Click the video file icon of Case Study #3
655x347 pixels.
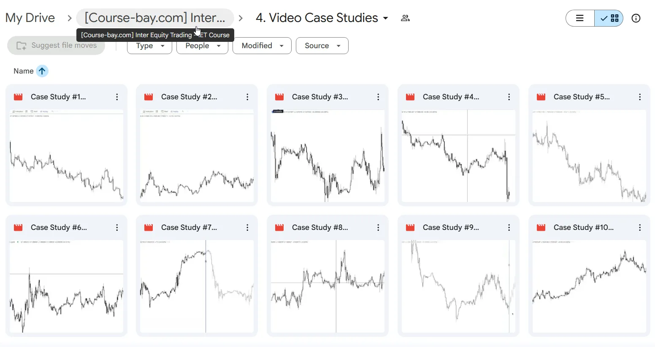(279, 97)
